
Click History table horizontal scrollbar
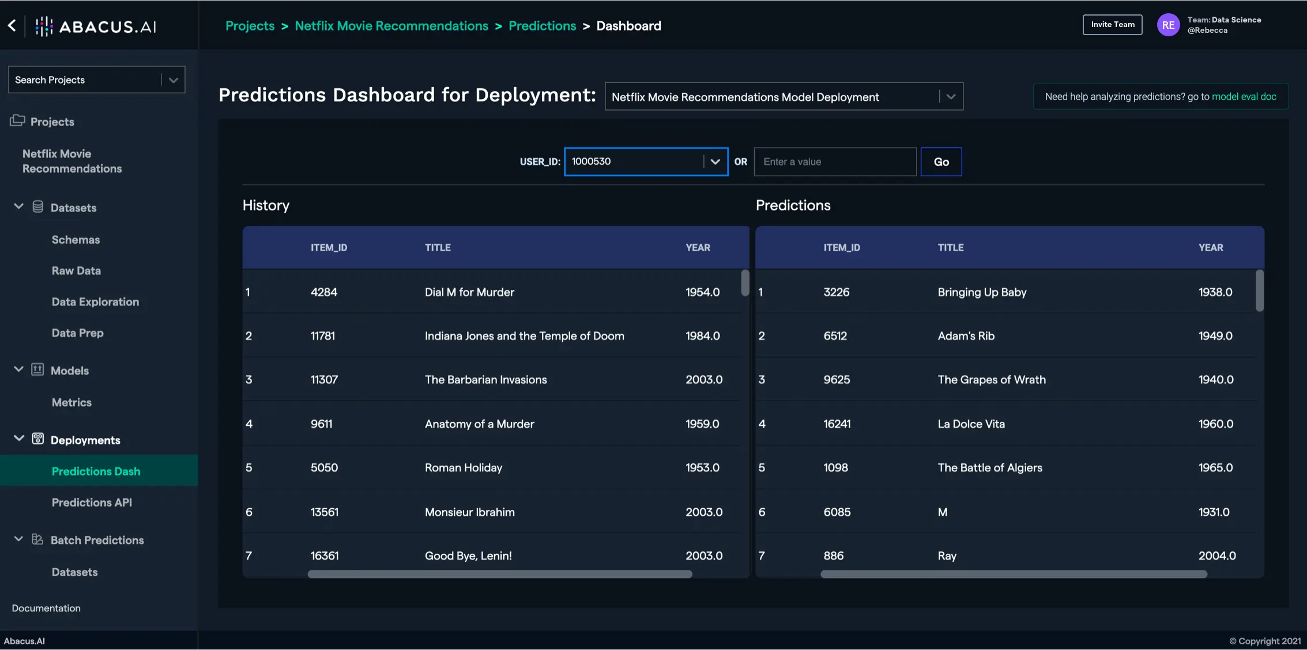point(499,574)
